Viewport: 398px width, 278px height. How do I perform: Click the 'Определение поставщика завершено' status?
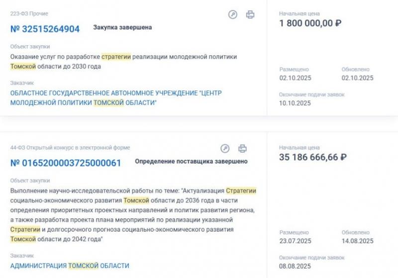tap(191, 161)
